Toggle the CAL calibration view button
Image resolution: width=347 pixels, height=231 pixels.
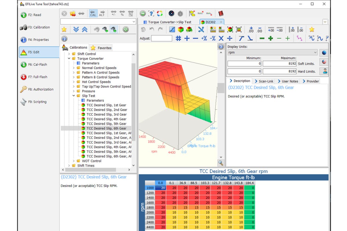[93, 14]
